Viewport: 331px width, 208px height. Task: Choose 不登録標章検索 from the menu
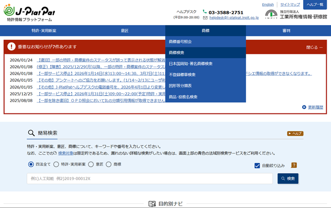206,75
